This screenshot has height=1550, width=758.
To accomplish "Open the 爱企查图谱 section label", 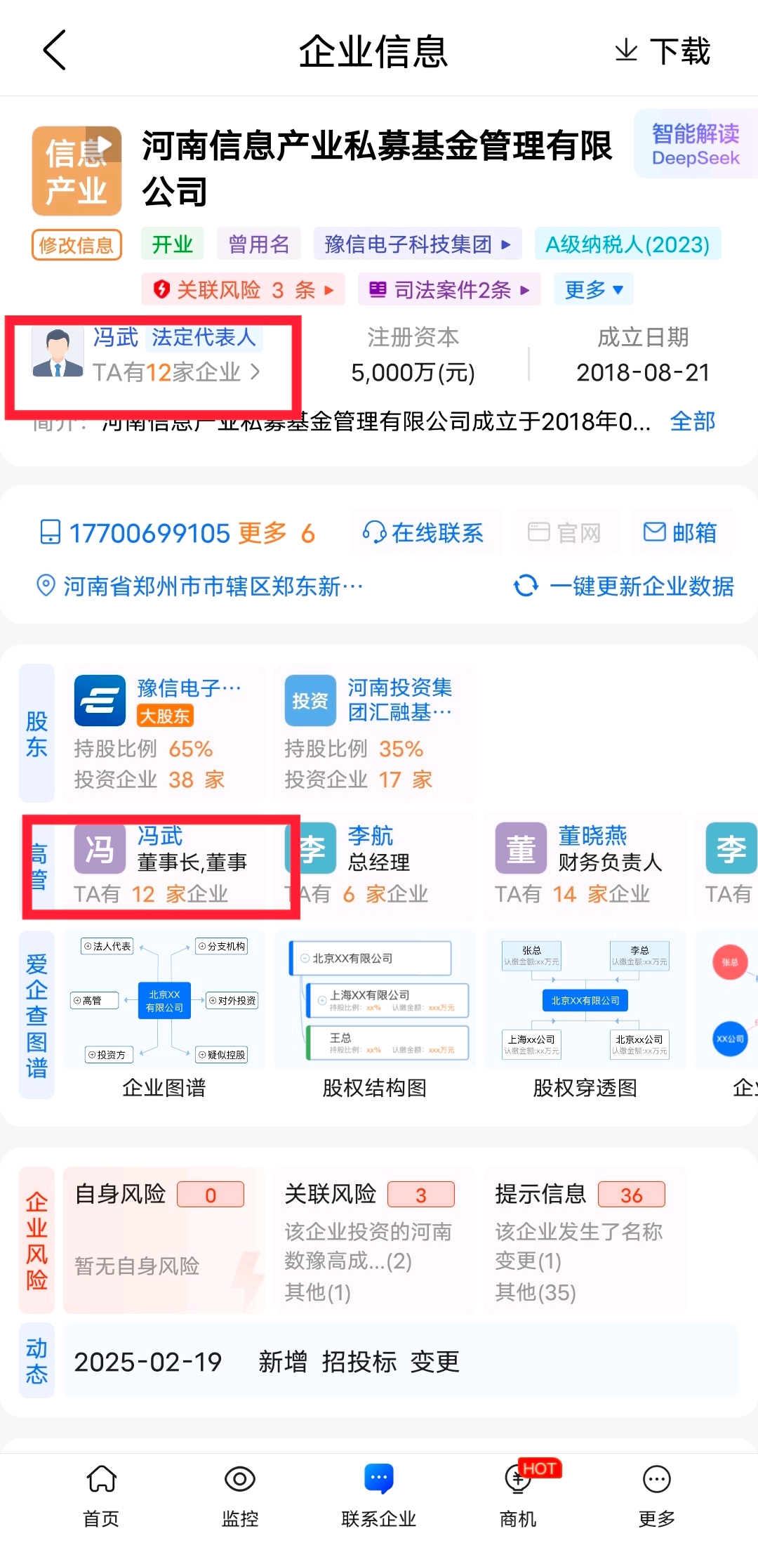I will (x=36, y=1014).
